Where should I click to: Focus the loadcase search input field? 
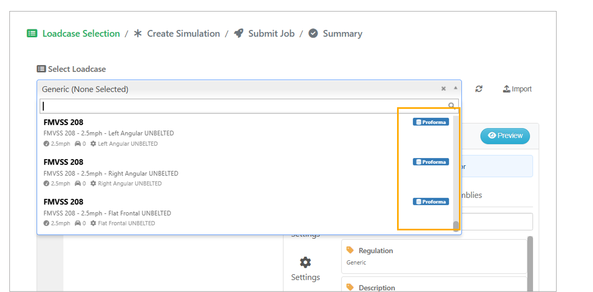[x=244, y=106]
